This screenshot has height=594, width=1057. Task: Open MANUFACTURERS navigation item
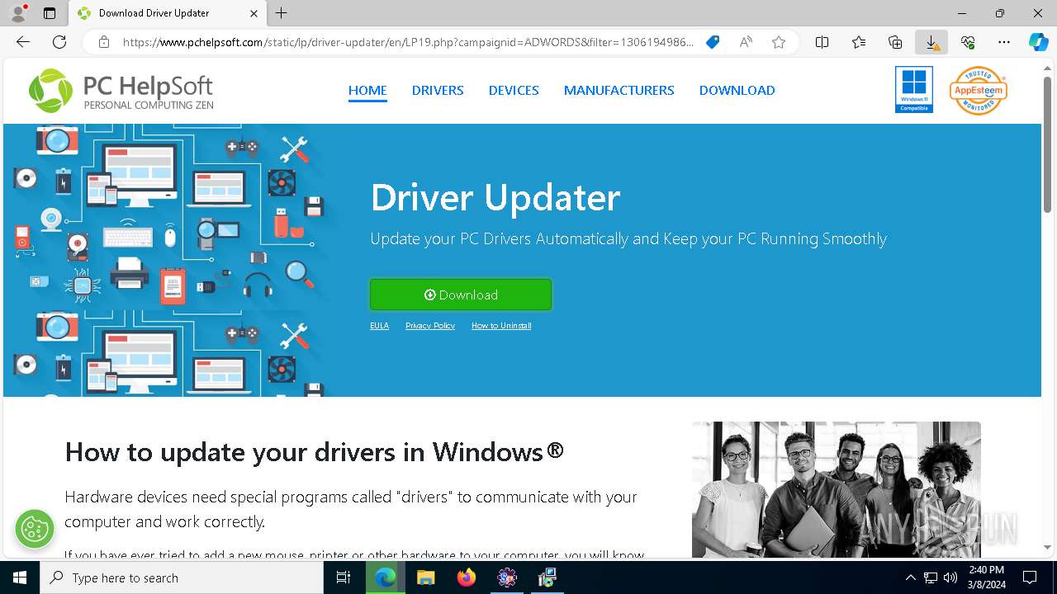(619, 91)
